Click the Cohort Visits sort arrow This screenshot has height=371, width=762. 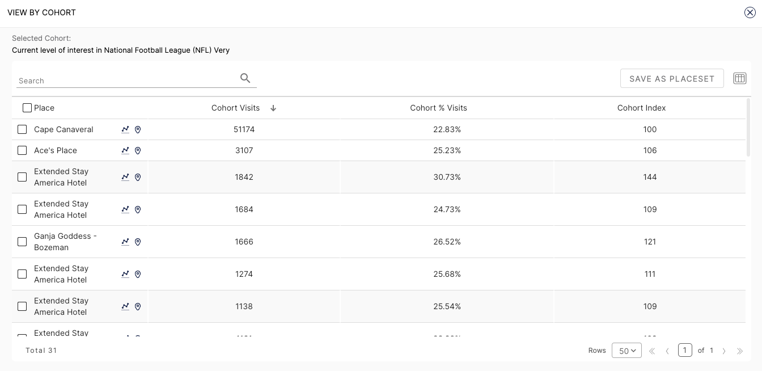coord(273,108)
